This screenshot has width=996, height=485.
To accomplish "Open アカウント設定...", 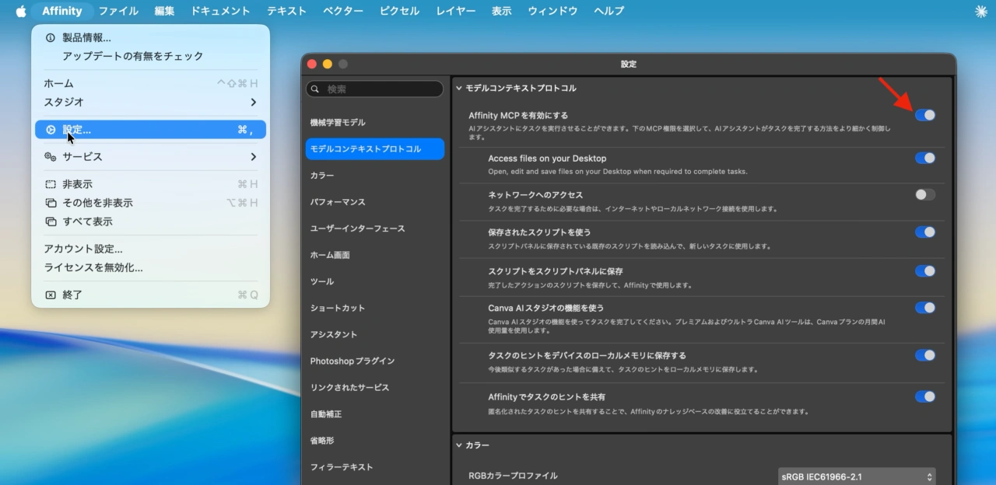I will click(84, 249).
